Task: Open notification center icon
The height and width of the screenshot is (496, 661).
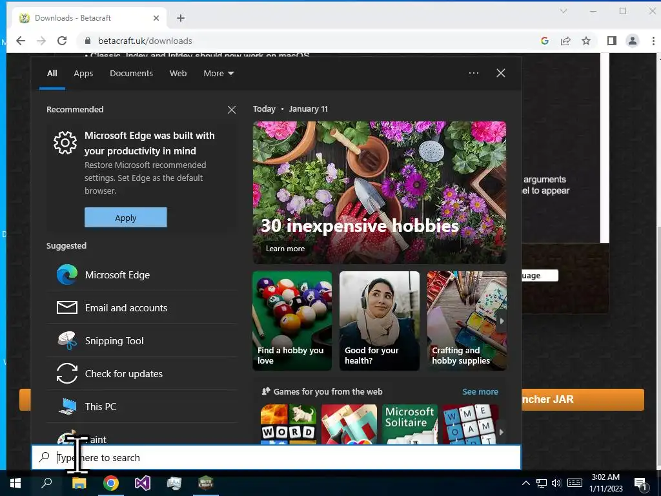Action: 640,484
